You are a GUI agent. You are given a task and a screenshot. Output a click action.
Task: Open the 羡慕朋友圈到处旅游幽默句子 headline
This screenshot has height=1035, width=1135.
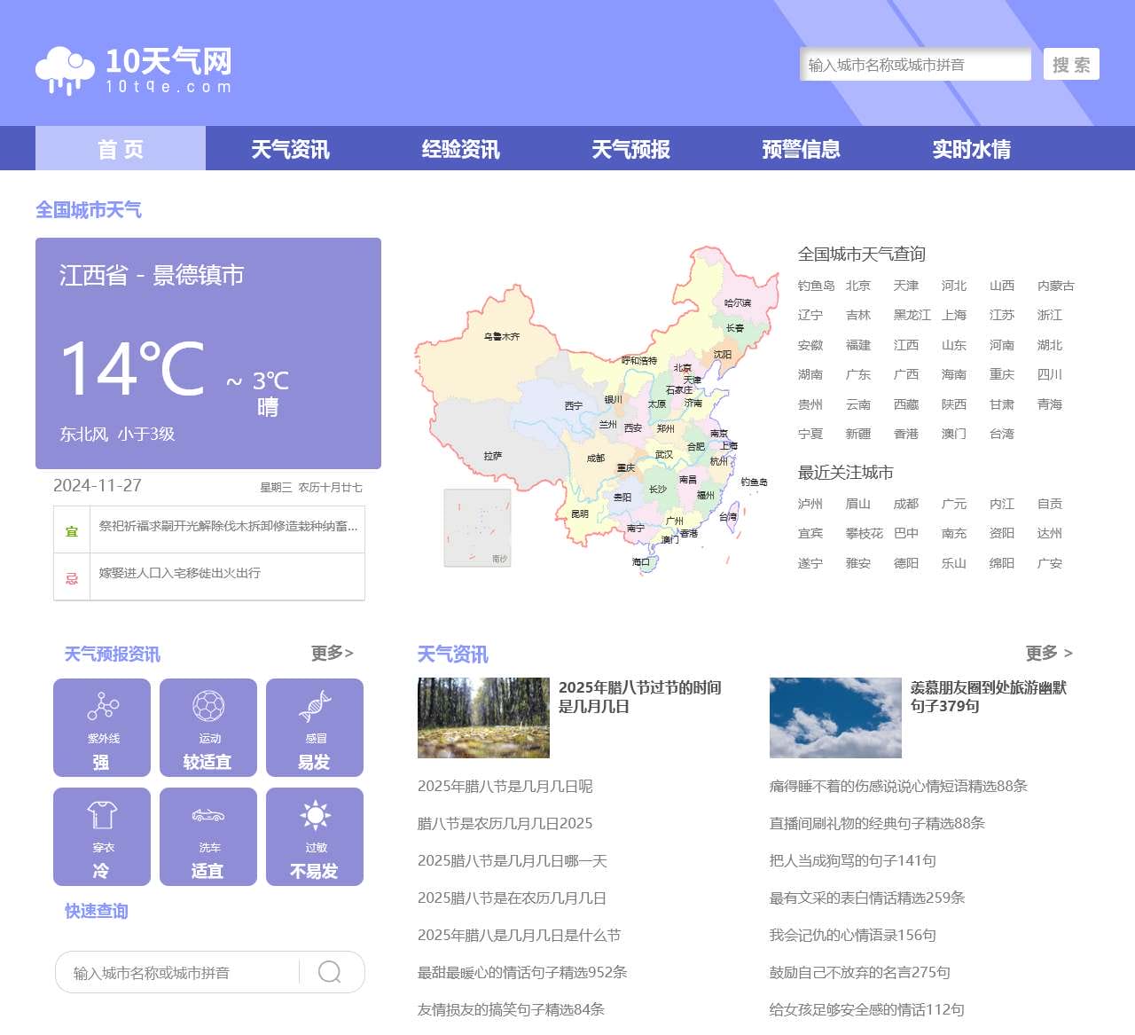click(989, 696)
